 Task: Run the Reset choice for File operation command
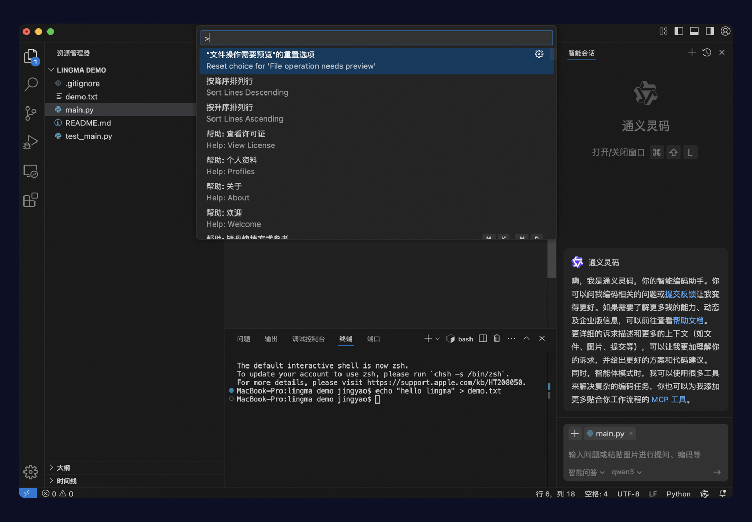coord(377,61)
